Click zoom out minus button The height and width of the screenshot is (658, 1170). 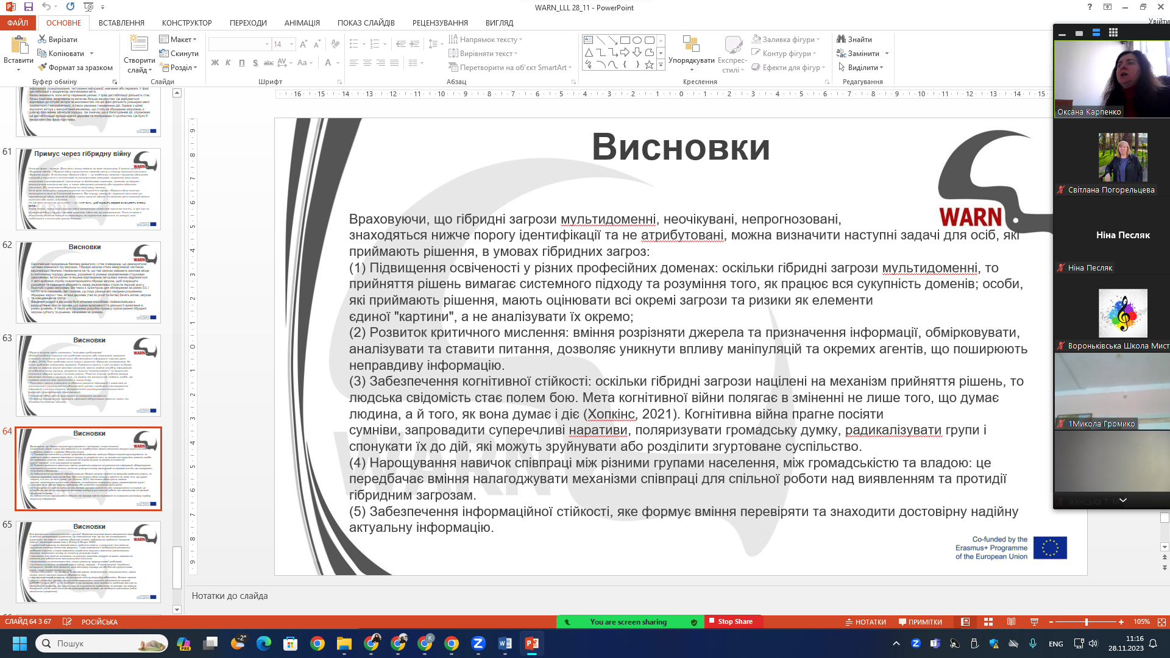[1051, 621]
